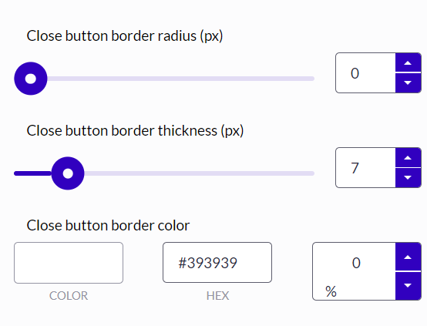Click the border radius slider track
This screenshot has width=427, height=326.
[181, 79]
